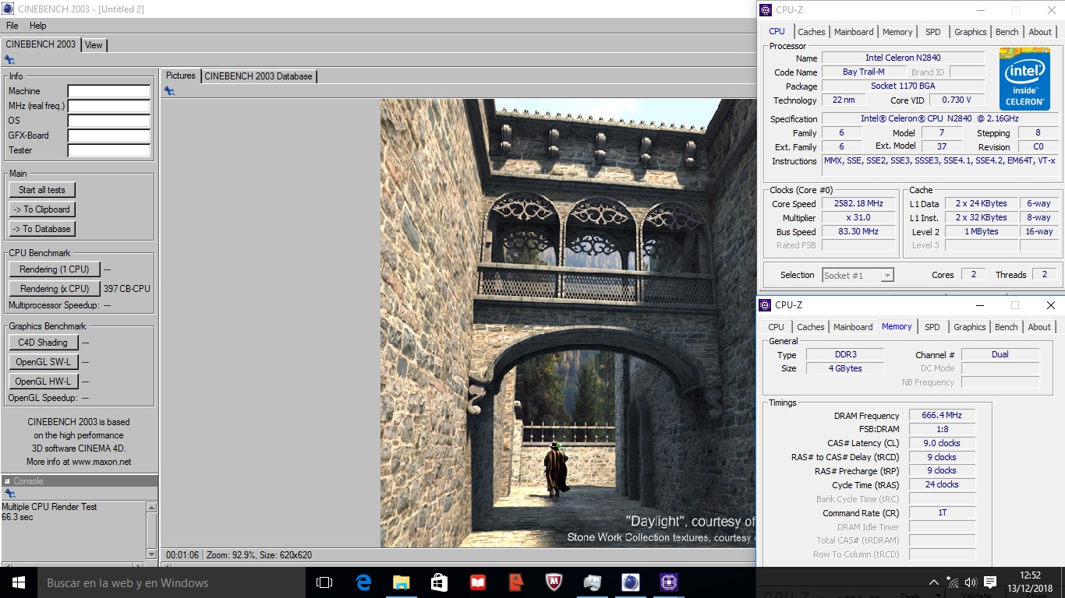Viewport: 1065px width, 598px height.
Task: Click the To Clipboard button
Action: tap(42, 209)
